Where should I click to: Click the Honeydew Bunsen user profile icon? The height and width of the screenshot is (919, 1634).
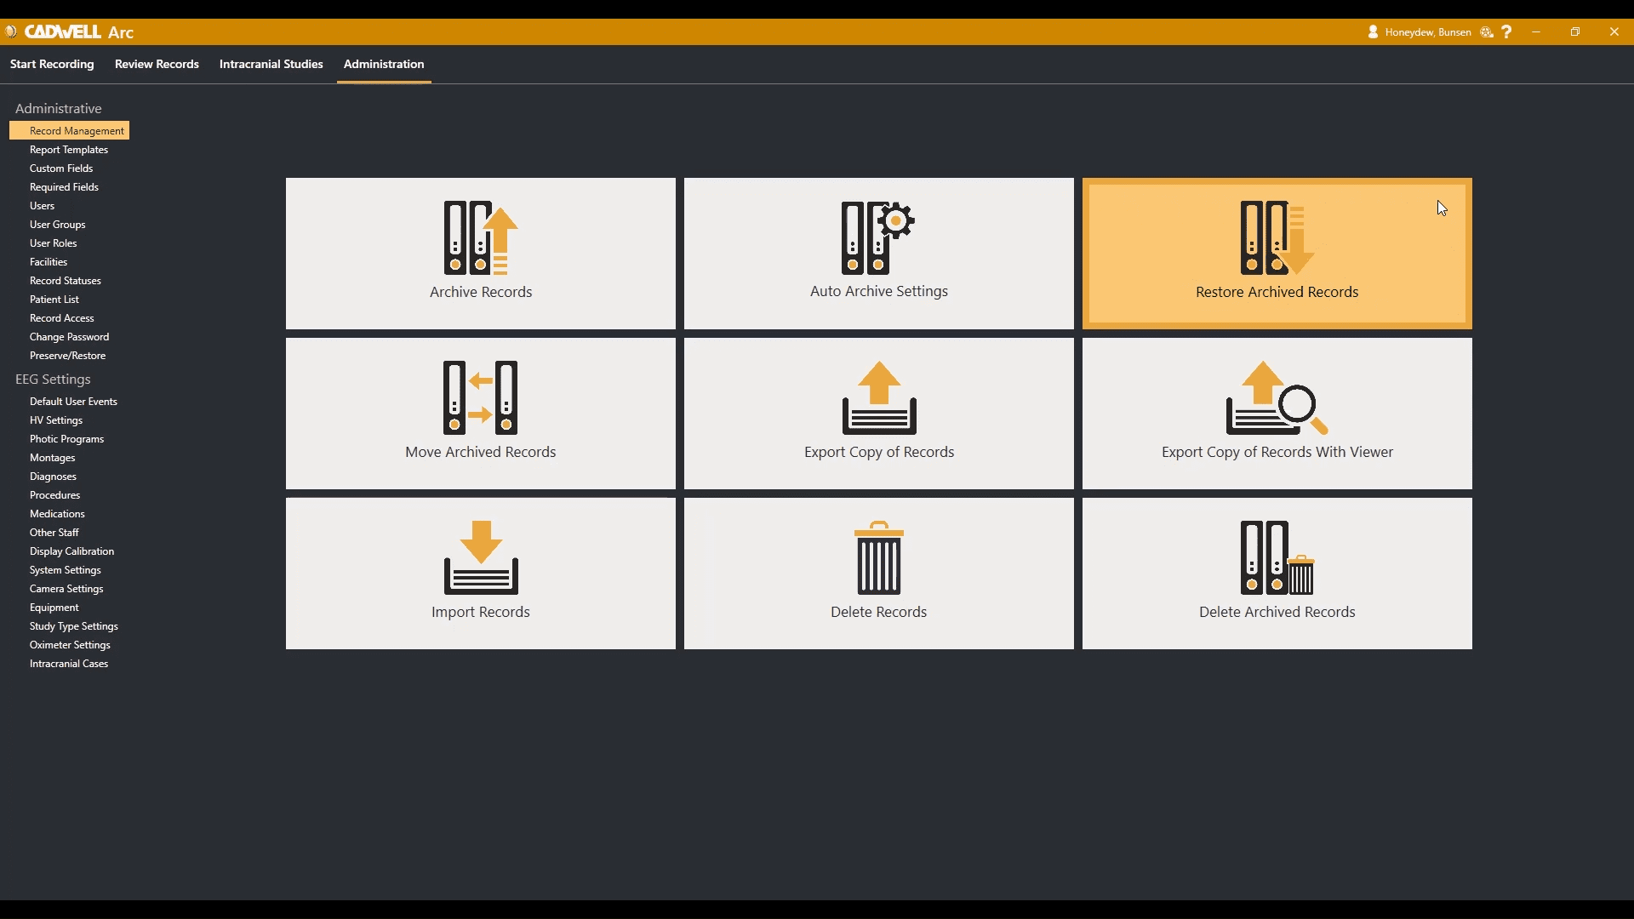click(1373, 31)
